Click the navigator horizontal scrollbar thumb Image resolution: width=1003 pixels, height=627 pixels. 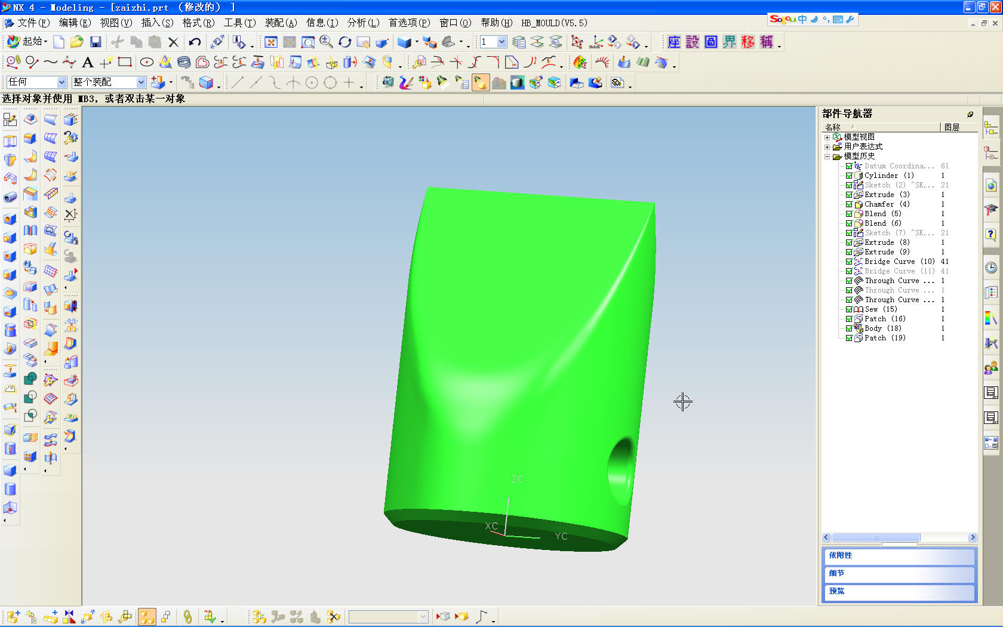click(x=876, y=537)
